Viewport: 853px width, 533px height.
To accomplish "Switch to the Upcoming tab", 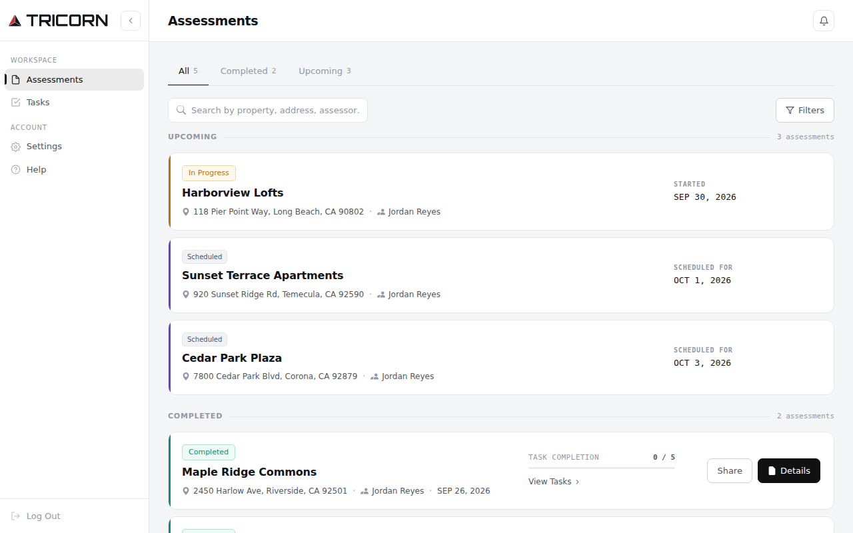I will point(325,71).
